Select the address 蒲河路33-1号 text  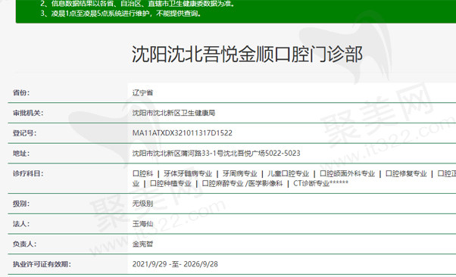click(x=201, y=153)
